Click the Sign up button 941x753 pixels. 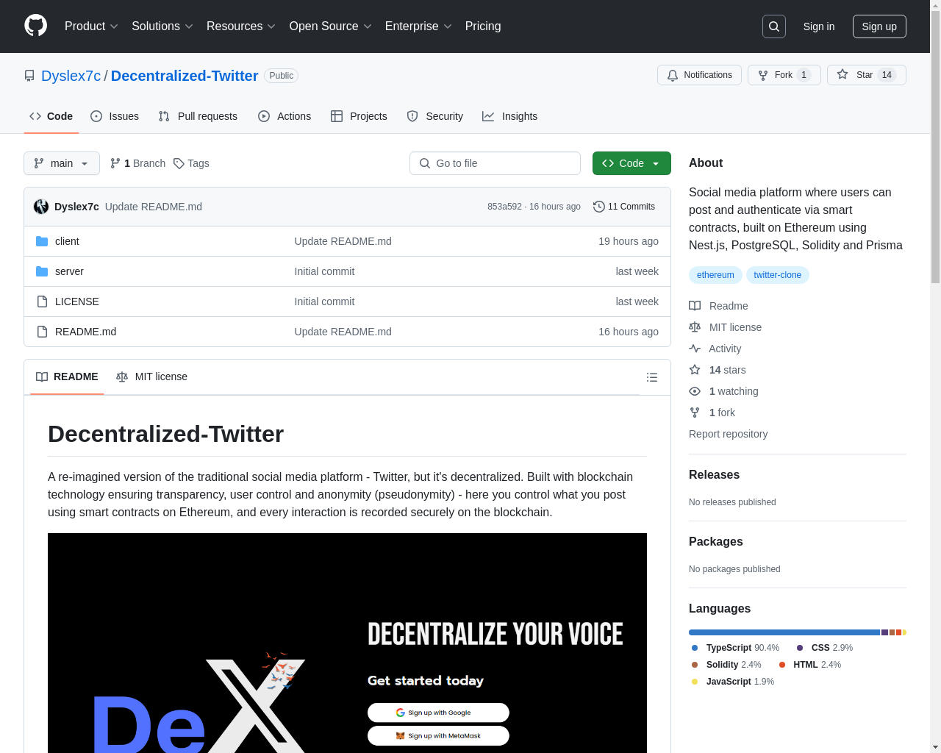(x=879, y=26)
